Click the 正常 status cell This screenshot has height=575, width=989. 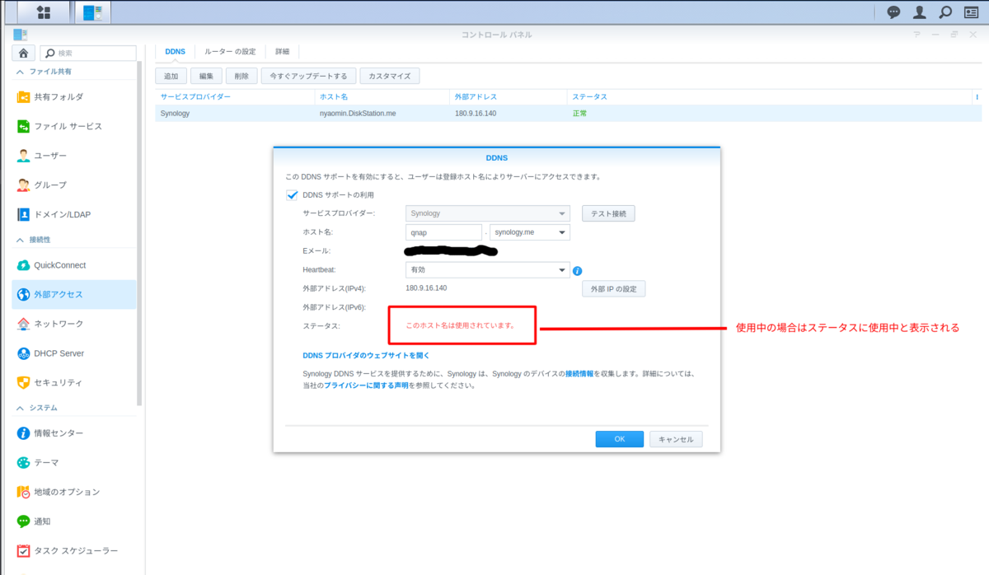click(x=580, y=113)
